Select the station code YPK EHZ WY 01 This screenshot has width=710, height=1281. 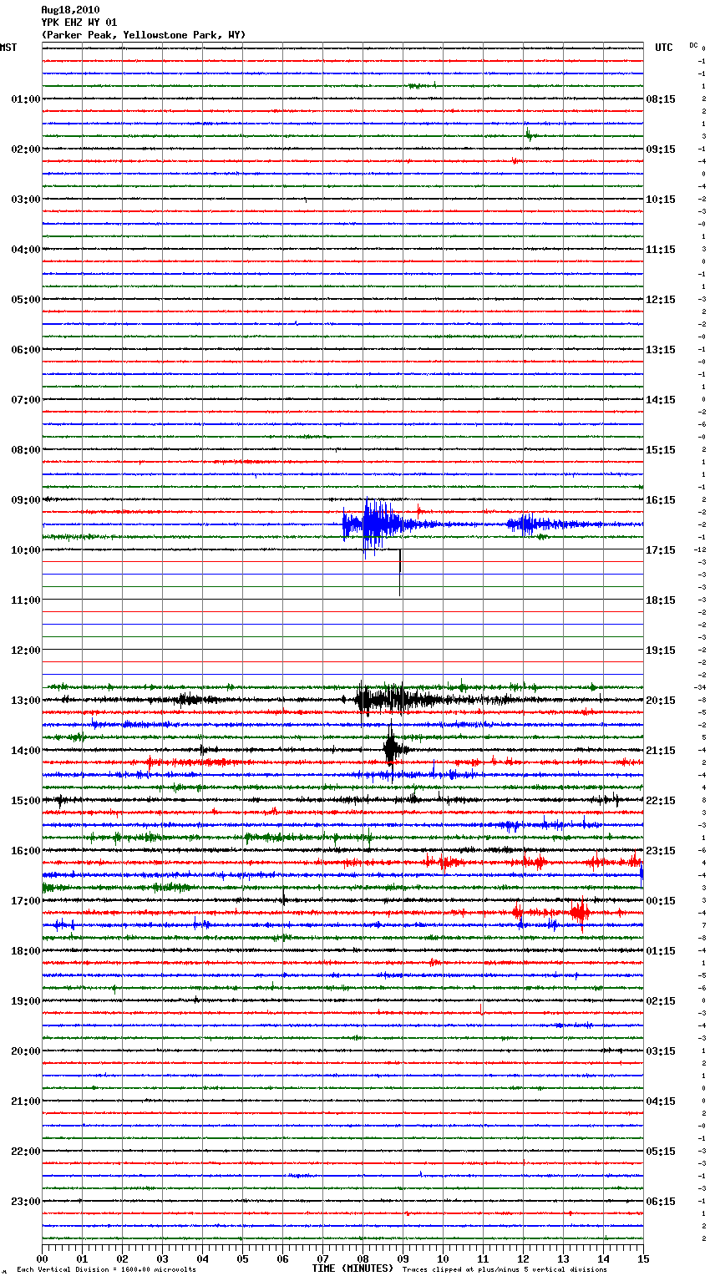coord(79,23)
